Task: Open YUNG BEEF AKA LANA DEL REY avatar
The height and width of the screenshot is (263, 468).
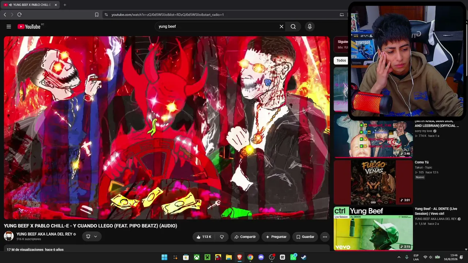Action: pos(9,236)
